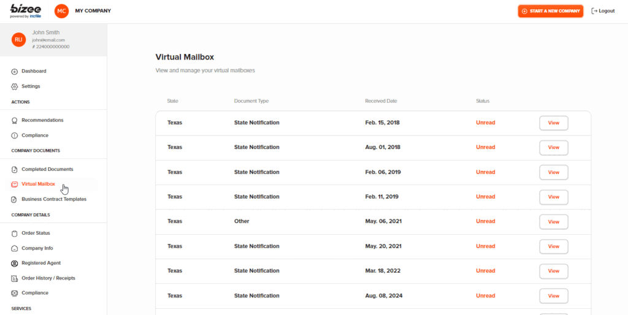Click the MC company avatar circle
Image resolution: width=628 pixels, height=315 pixels.
click(61, 11)
